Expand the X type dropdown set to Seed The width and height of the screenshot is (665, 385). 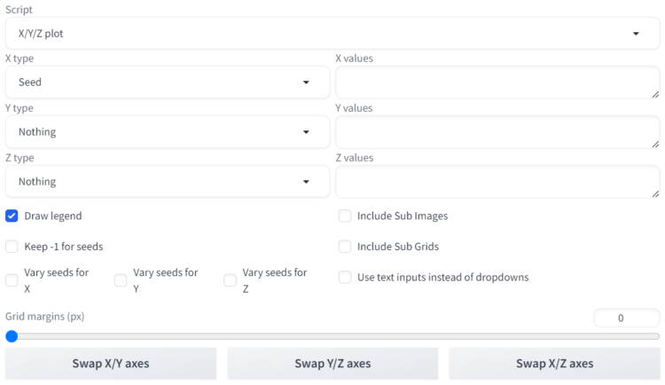click(168, 82)
